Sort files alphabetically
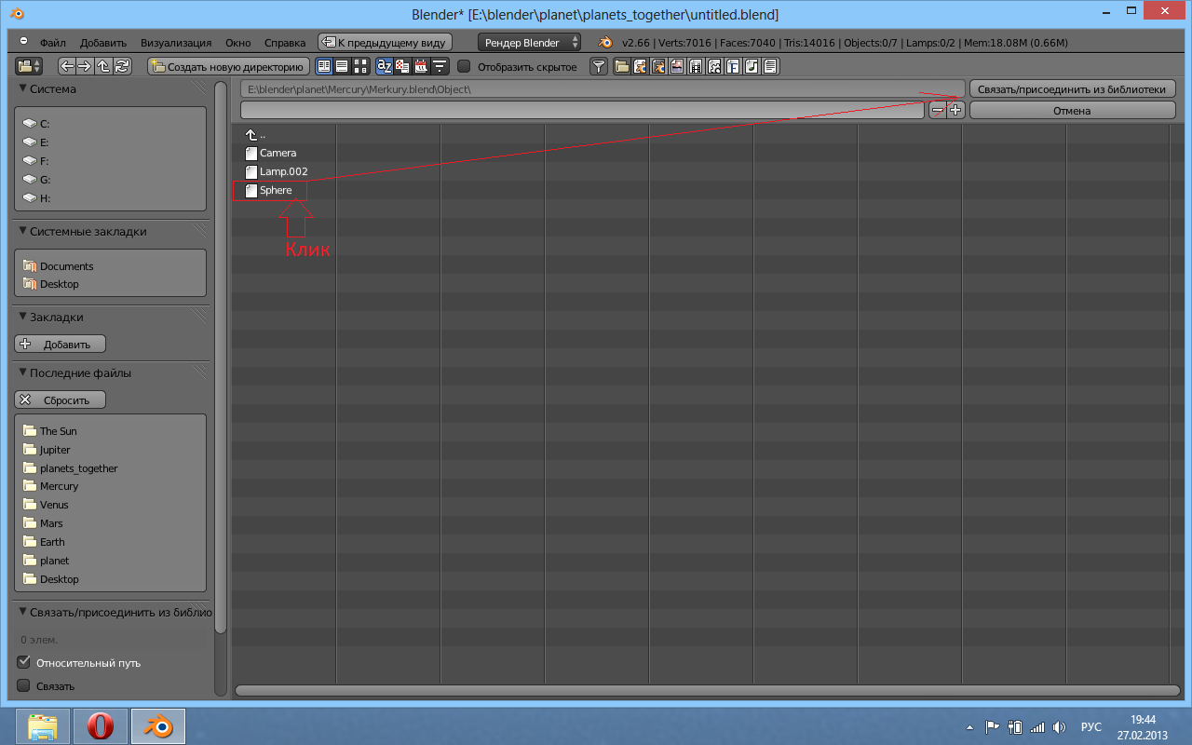Viewport: 1192px width, 745px height. pyautogui.click(x=384, y=66)
